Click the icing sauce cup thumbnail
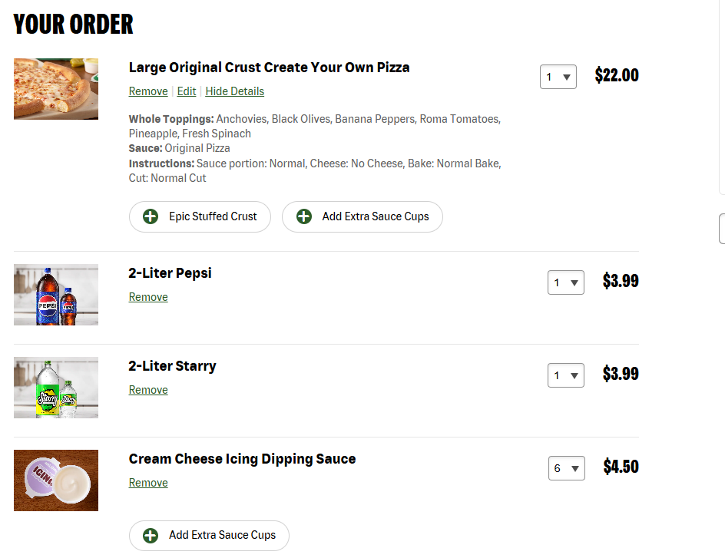Image resolution: width=725 pixels, height=558 pixels. [x=56, y=480]
